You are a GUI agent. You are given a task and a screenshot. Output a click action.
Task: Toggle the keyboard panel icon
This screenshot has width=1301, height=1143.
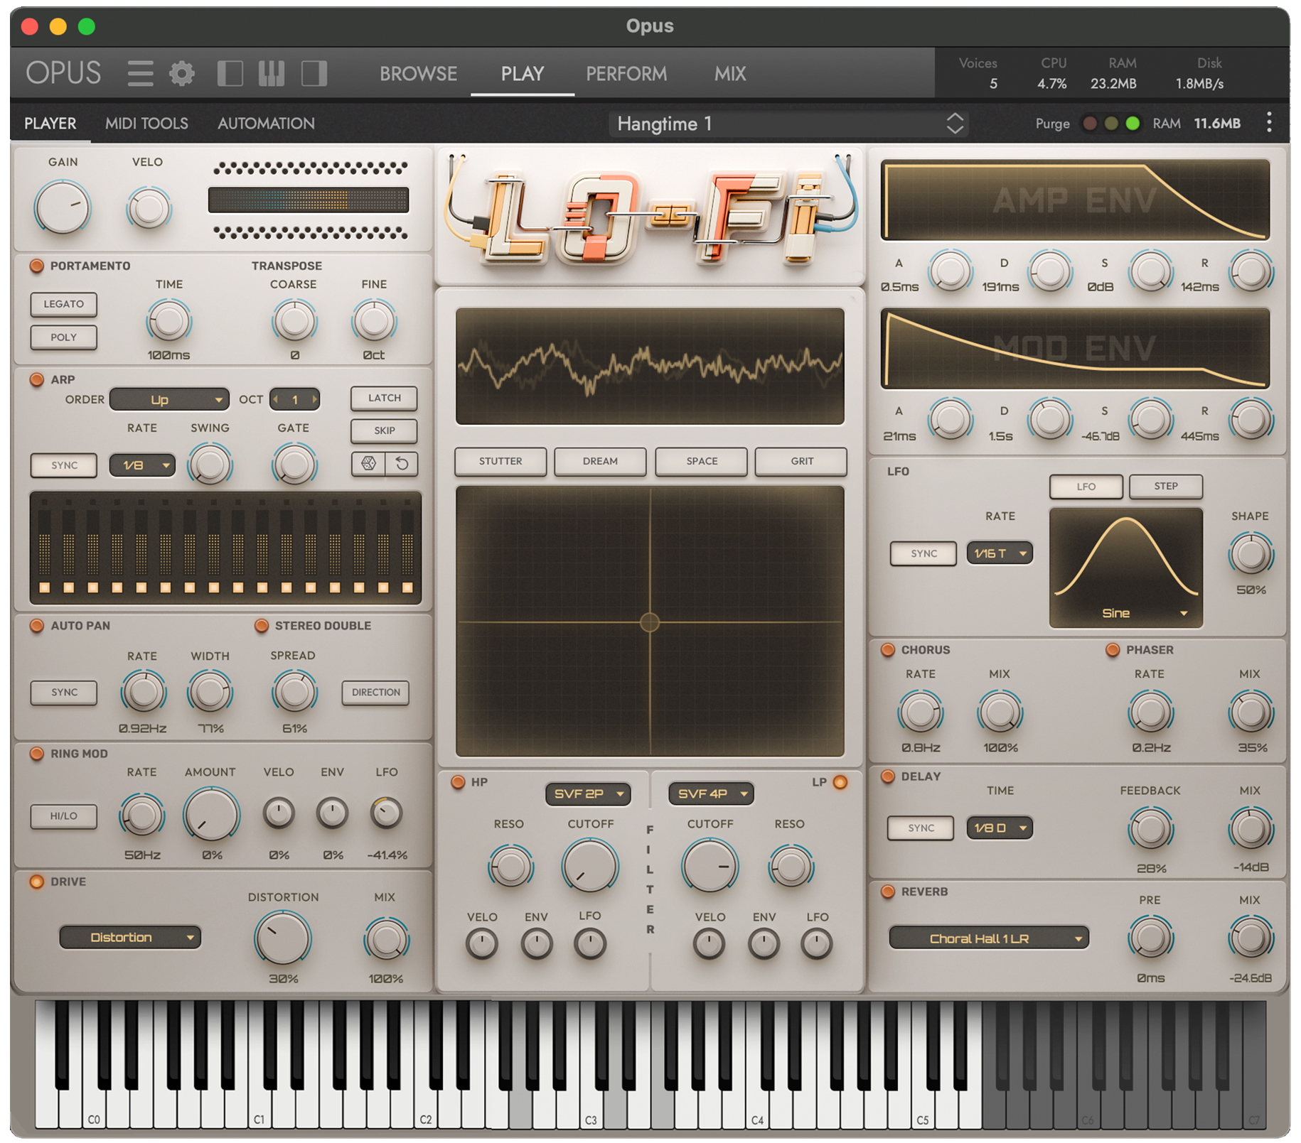tap(271, 73)
